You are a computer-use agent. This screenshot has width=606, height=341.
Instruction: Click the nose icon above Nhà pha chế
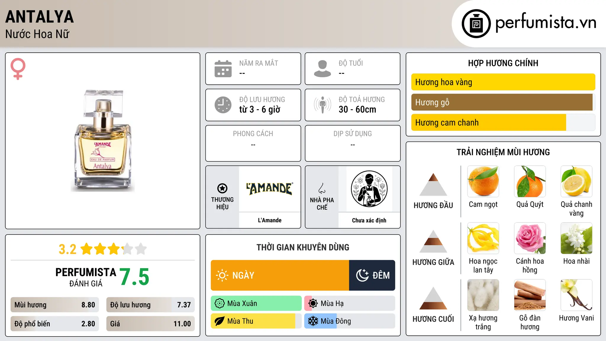tap(322, 188)
